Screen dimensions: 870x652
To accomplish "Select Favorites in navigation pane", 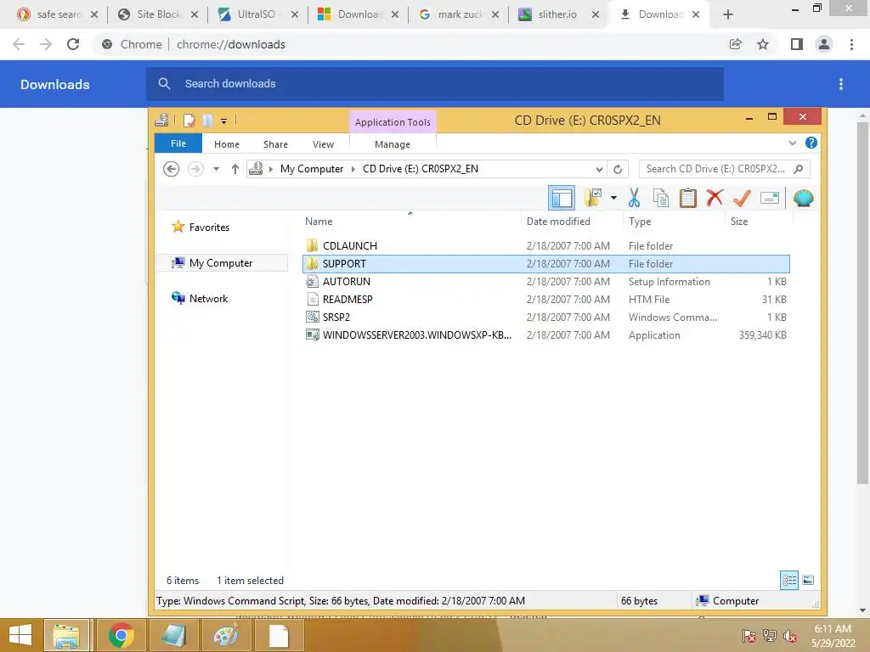I will [209, 228].
